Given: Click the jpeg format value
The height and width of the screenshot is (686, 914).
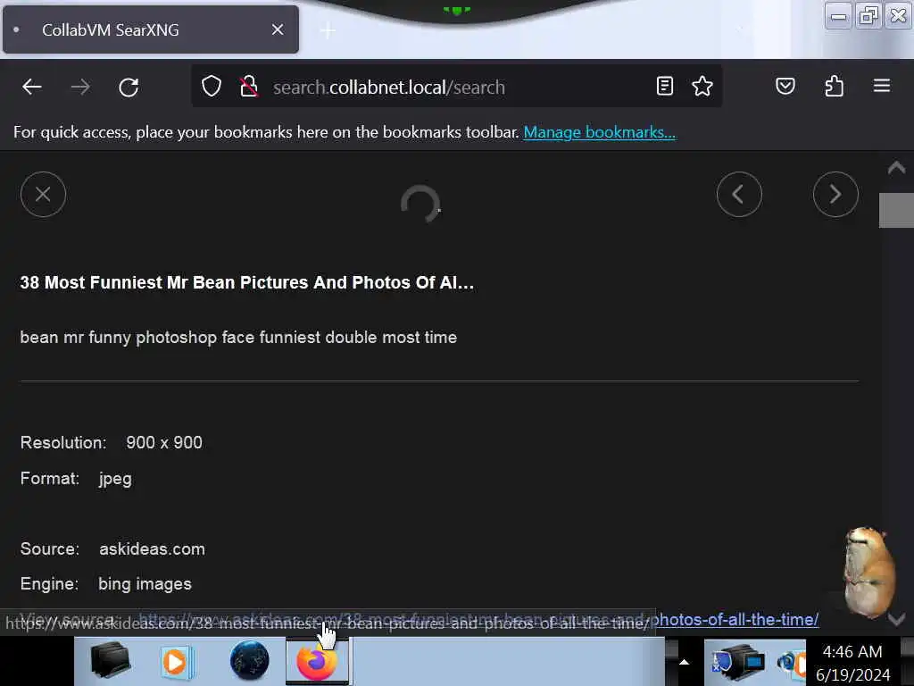Looking at the screenshot, I should [115, 479].
